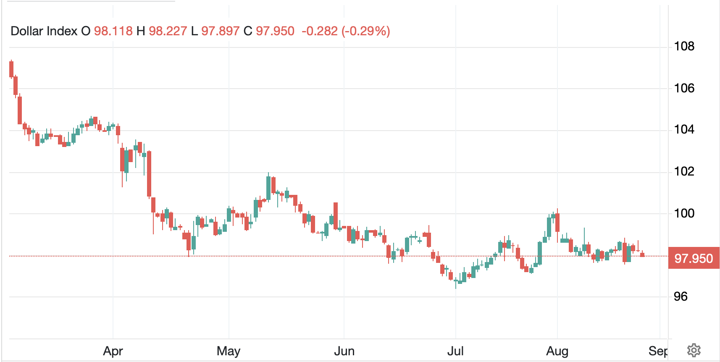Click the Low value 97.897
This screenshot has height=362, width=720.
pyautogui.click(x=220, y=31)
